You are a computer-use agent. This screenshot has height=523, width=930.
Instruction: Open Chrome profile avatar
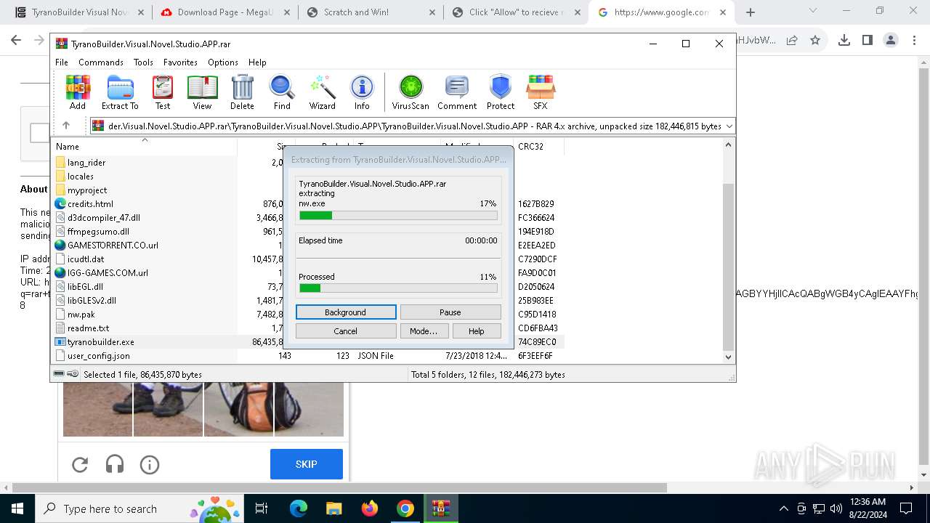coord(891,40)
